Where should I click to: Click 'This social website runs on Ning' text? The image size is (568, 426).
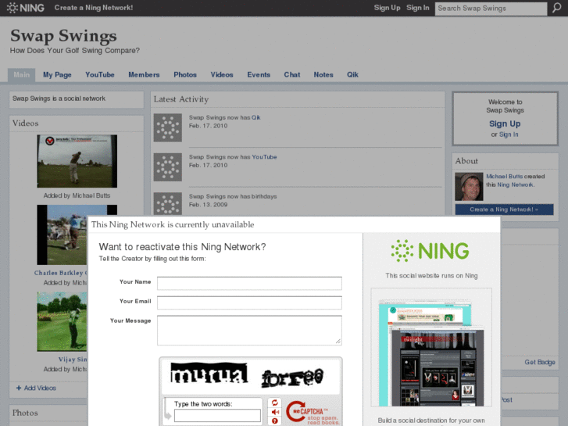coord(431,276)
